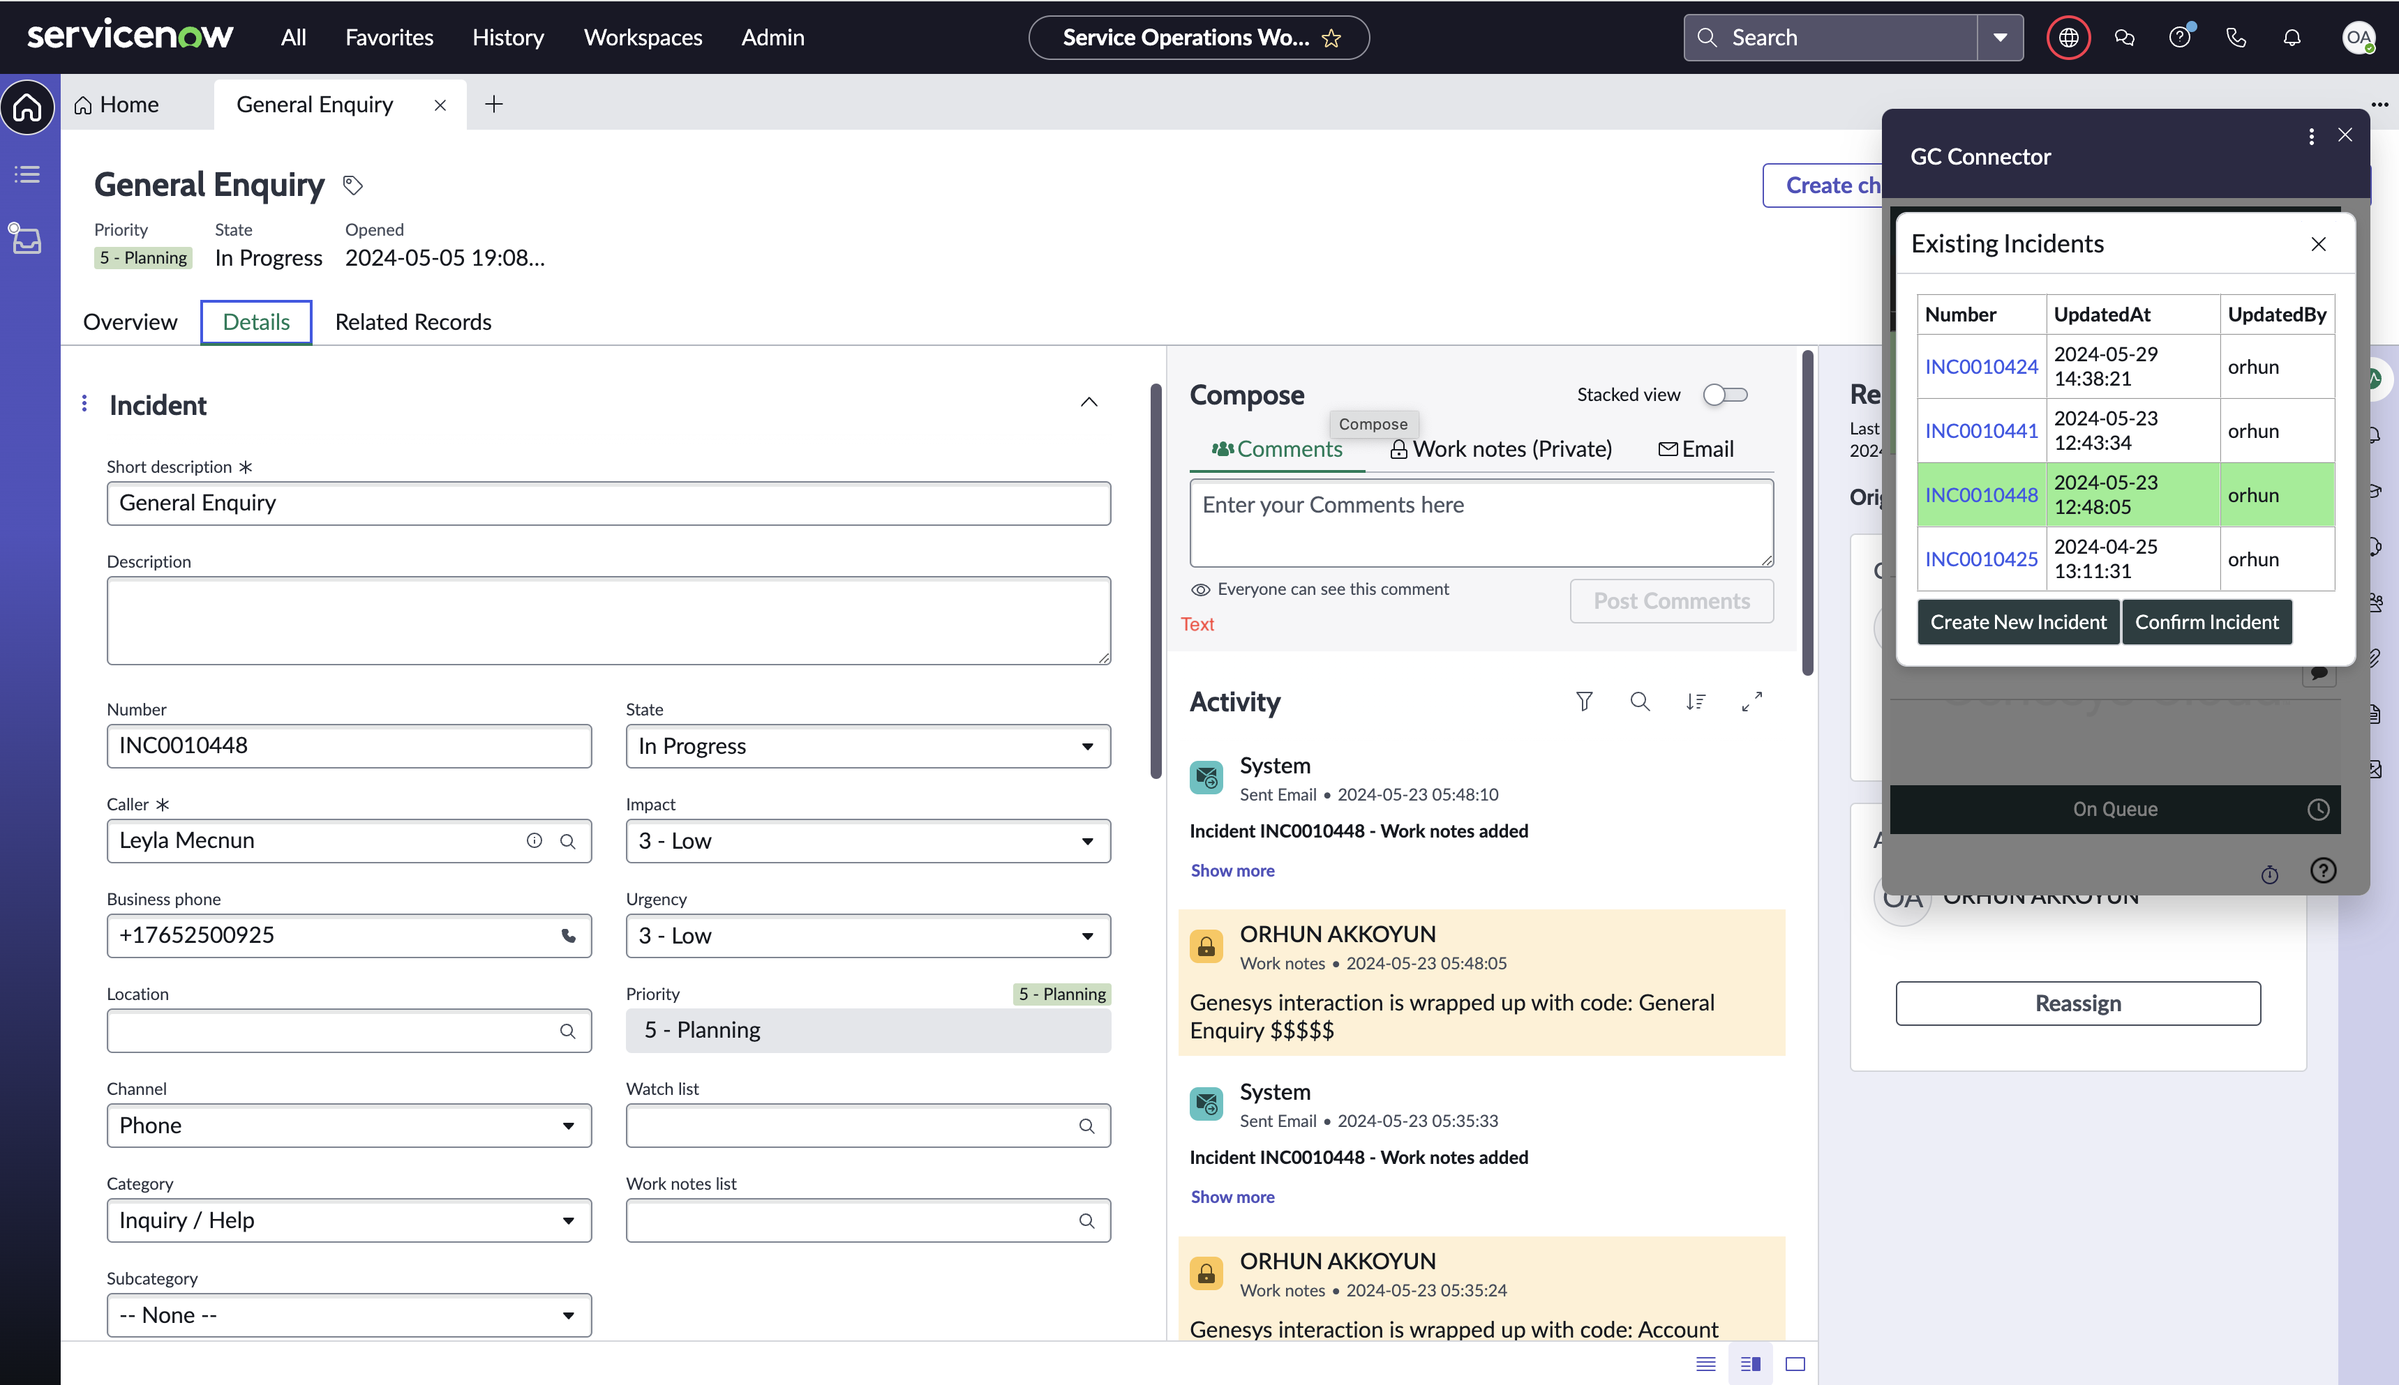The image size is (2399, 1385).
Task: Open the Related Records tab
Action: tap(413, 321)
